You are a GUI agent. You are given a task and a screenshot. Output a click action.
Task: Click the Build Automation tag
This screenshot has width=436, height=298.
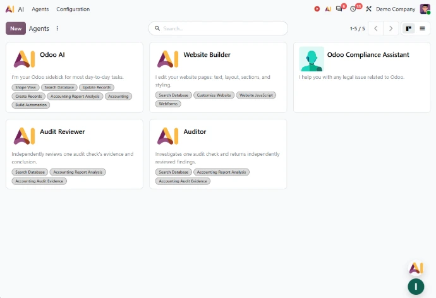click(x=31, y=105)
